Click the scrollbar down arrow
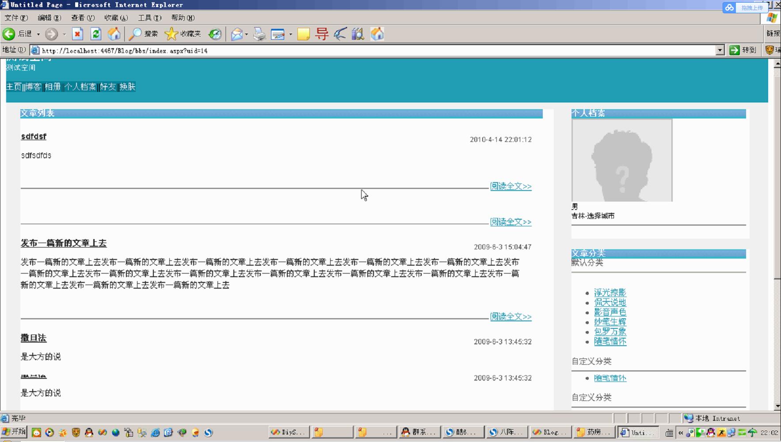This screenshot has height=442, width=781. tap(777, 406)
